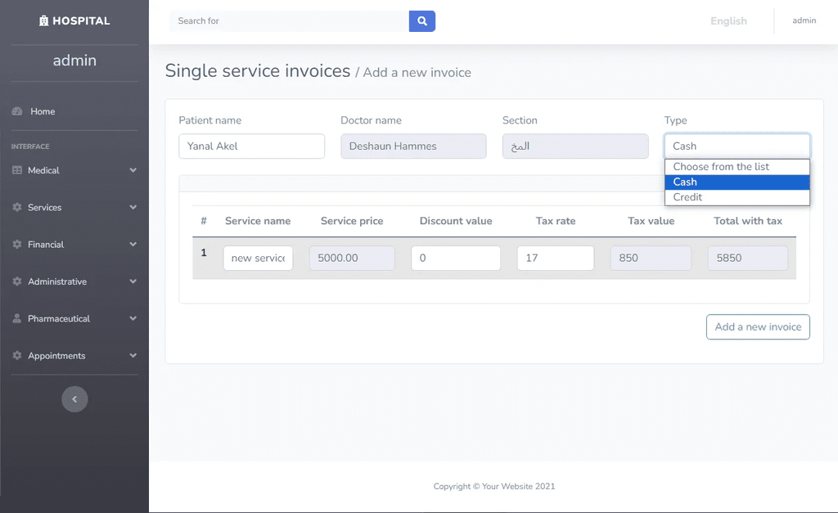Click the 'Copyright © Your Website 2021' text
Image resolution: width=838 pixels, height=513 pixels.
pos(494,486)
